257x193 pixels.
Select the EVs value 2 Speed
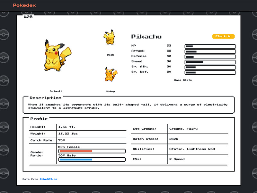point(177,159)
